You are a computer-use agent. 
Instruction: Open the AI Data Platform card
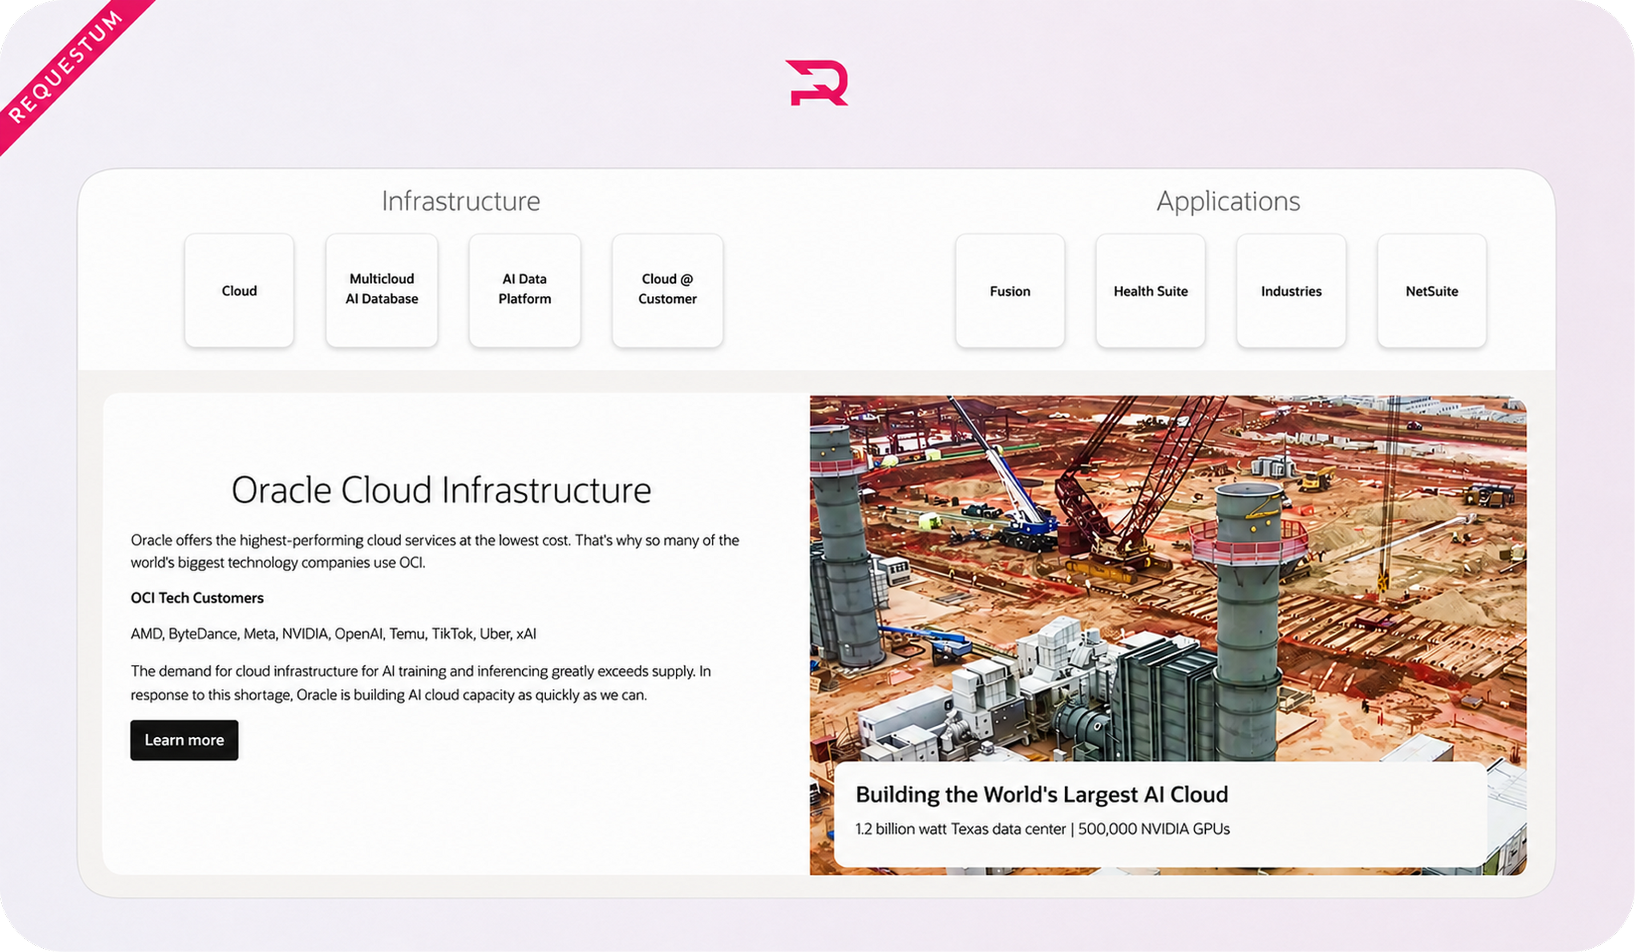click(525, 290)
